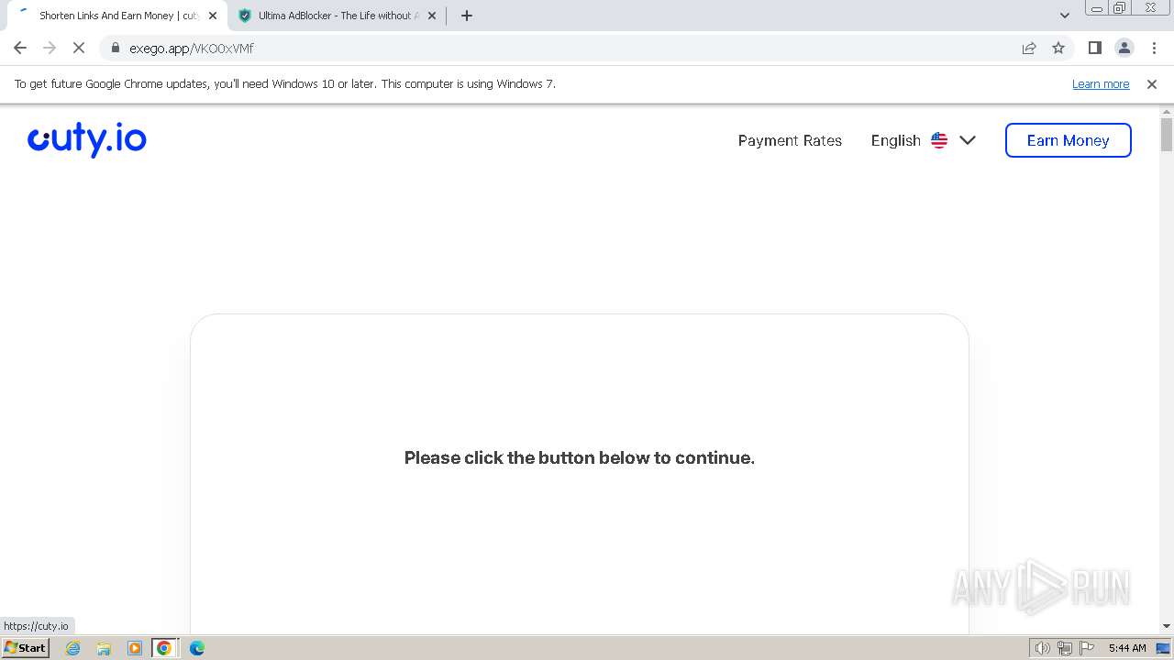Open Windows Explorer from taskbar

pos(104,648)
